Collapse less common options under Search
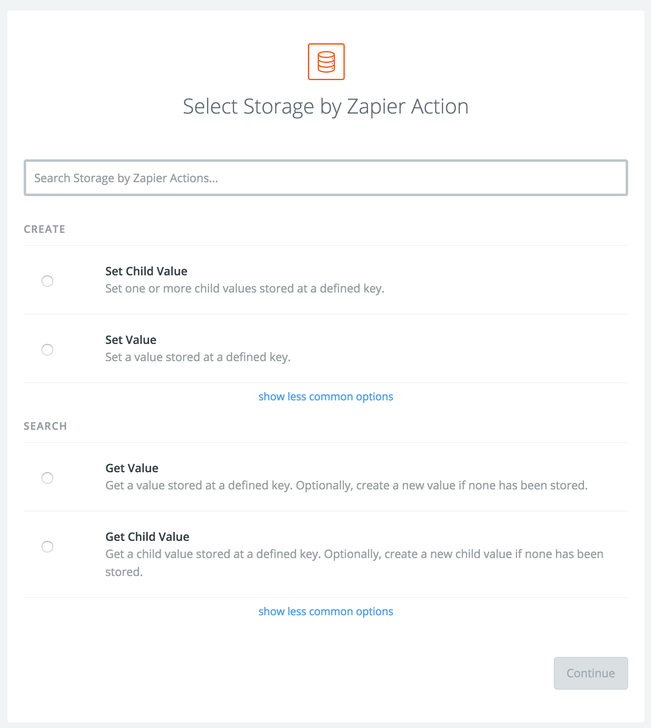This screenshot has height=728, width=651. click(x=325, y=612)
